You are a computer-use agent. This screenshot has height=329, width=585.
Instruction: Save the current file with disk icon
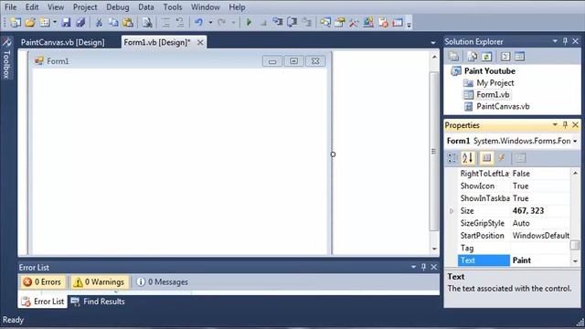point(66,22)
